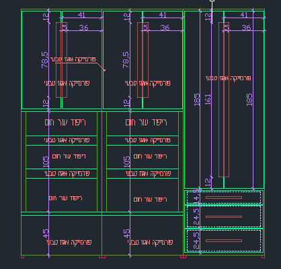Select the 14,5 drawer height dimension
Viewport: 281px width, 269px height.
196,196
